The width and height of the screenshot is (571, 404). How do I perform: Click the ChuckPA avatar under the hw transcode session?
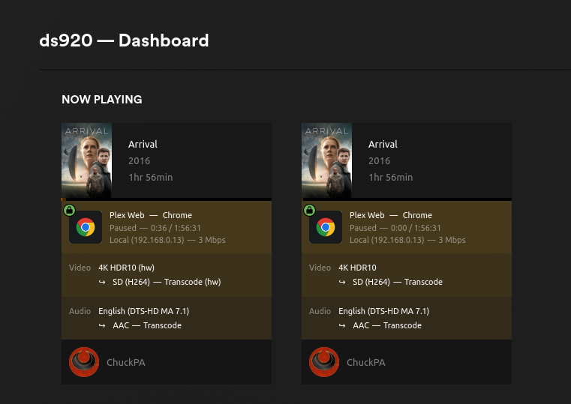tap(84, 362)
